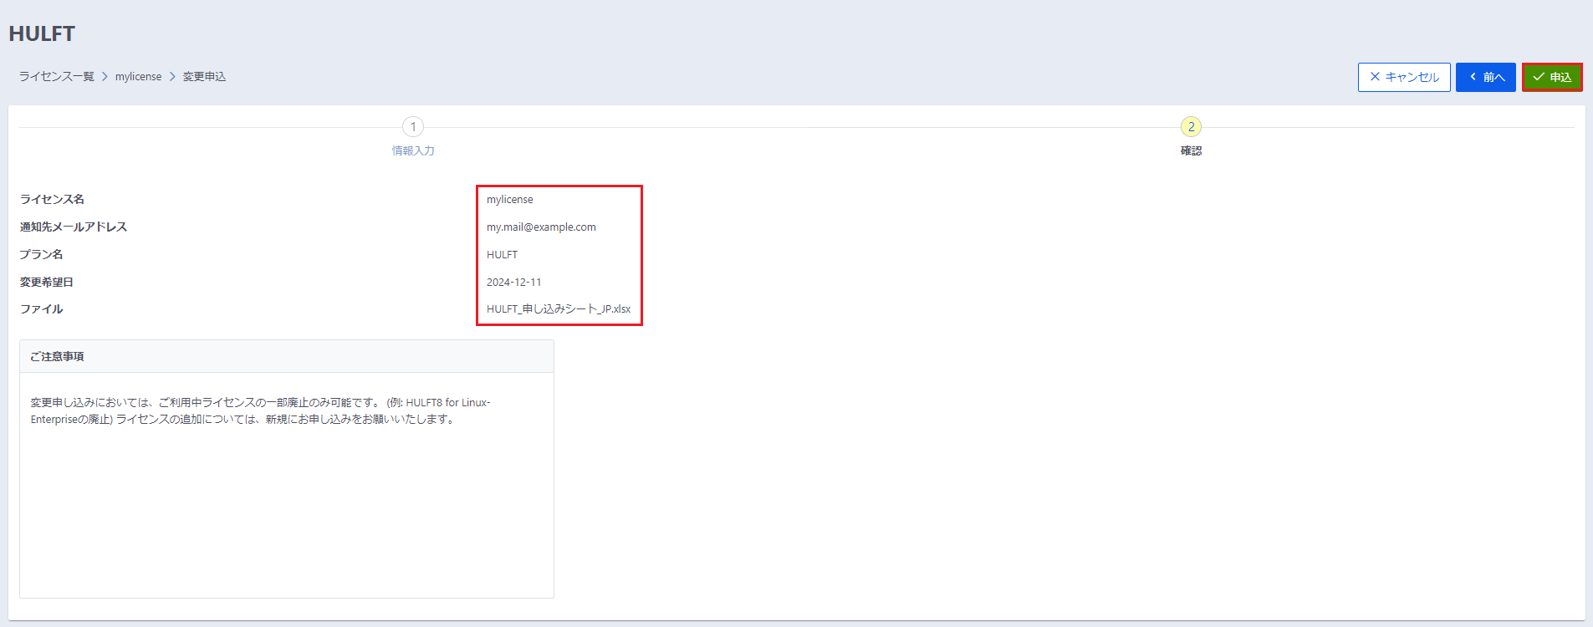Click the 変更希望日 label
The width and height of the screenshot is (1593, 627).
(47, 283)
